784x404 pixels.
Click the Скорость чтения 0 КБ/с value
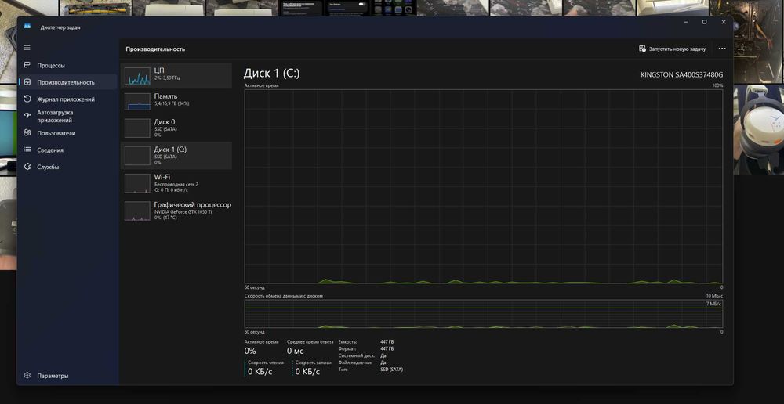coord(260,372)
